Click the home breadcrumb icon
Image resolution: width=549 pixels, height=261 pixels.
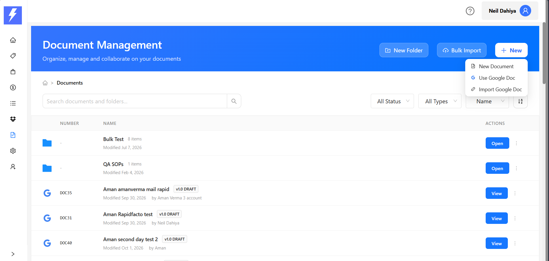click(45, 83)
